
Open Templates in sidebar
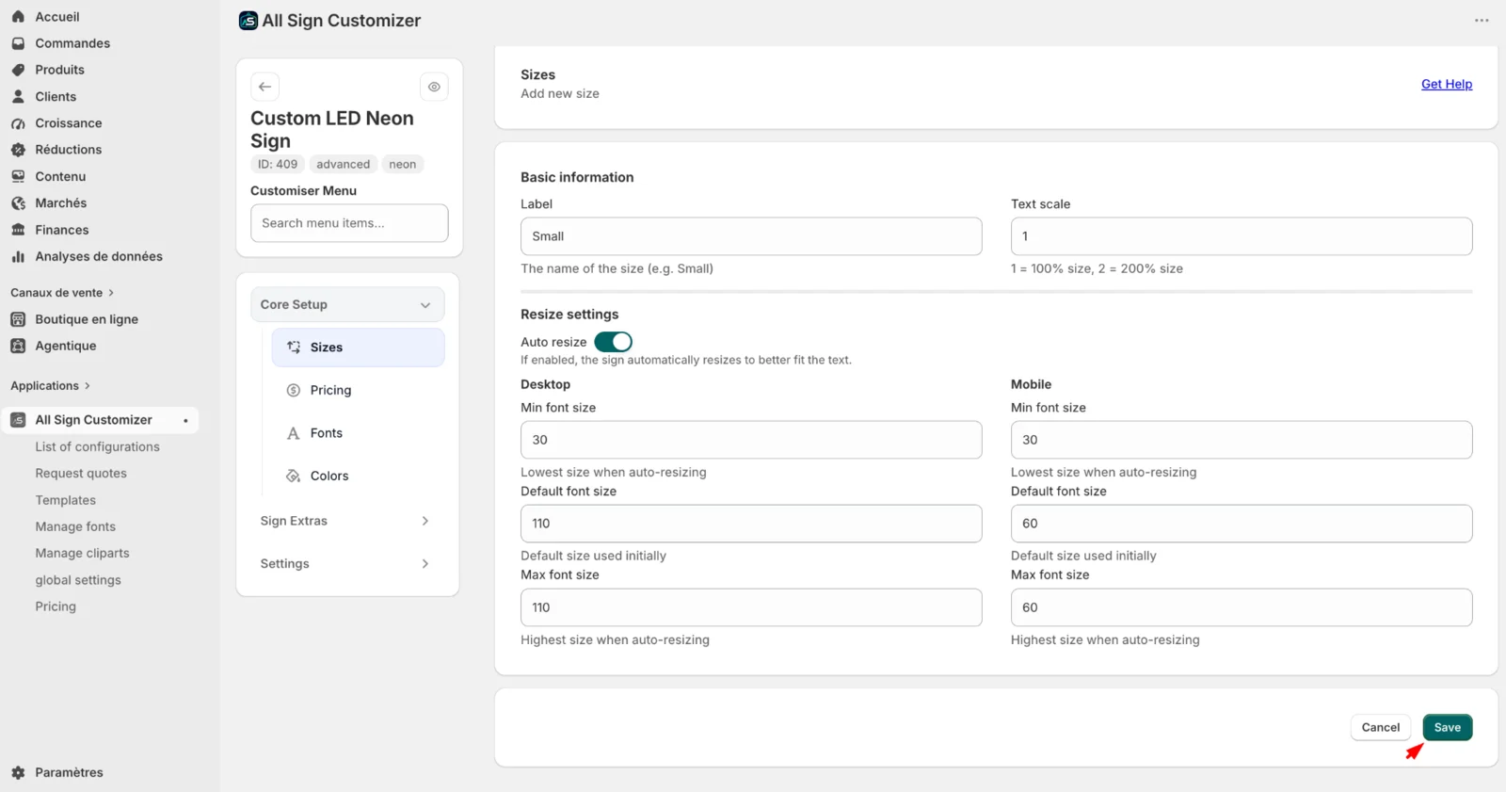point(66,500)
